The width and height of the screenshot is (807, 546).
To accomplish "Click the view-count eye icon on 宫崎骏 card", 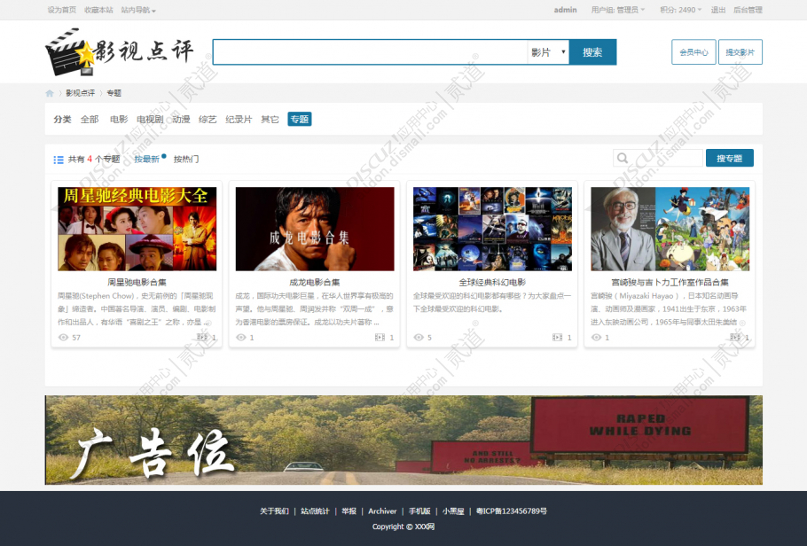I will pyautogui.click(x=596, y=338).
